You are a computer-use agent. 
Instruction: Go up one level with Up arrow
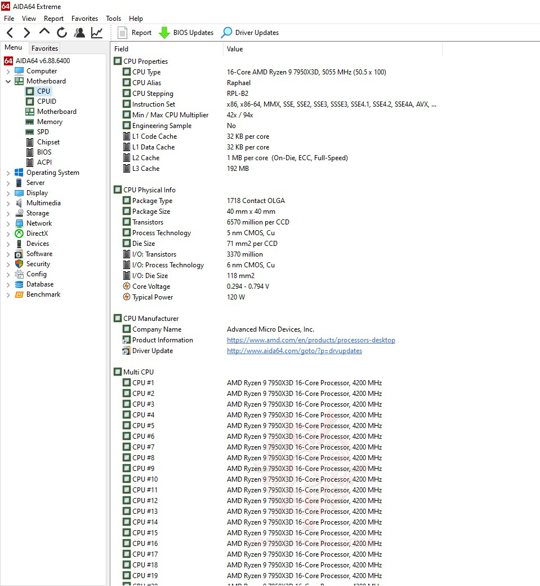pos(44,32)
